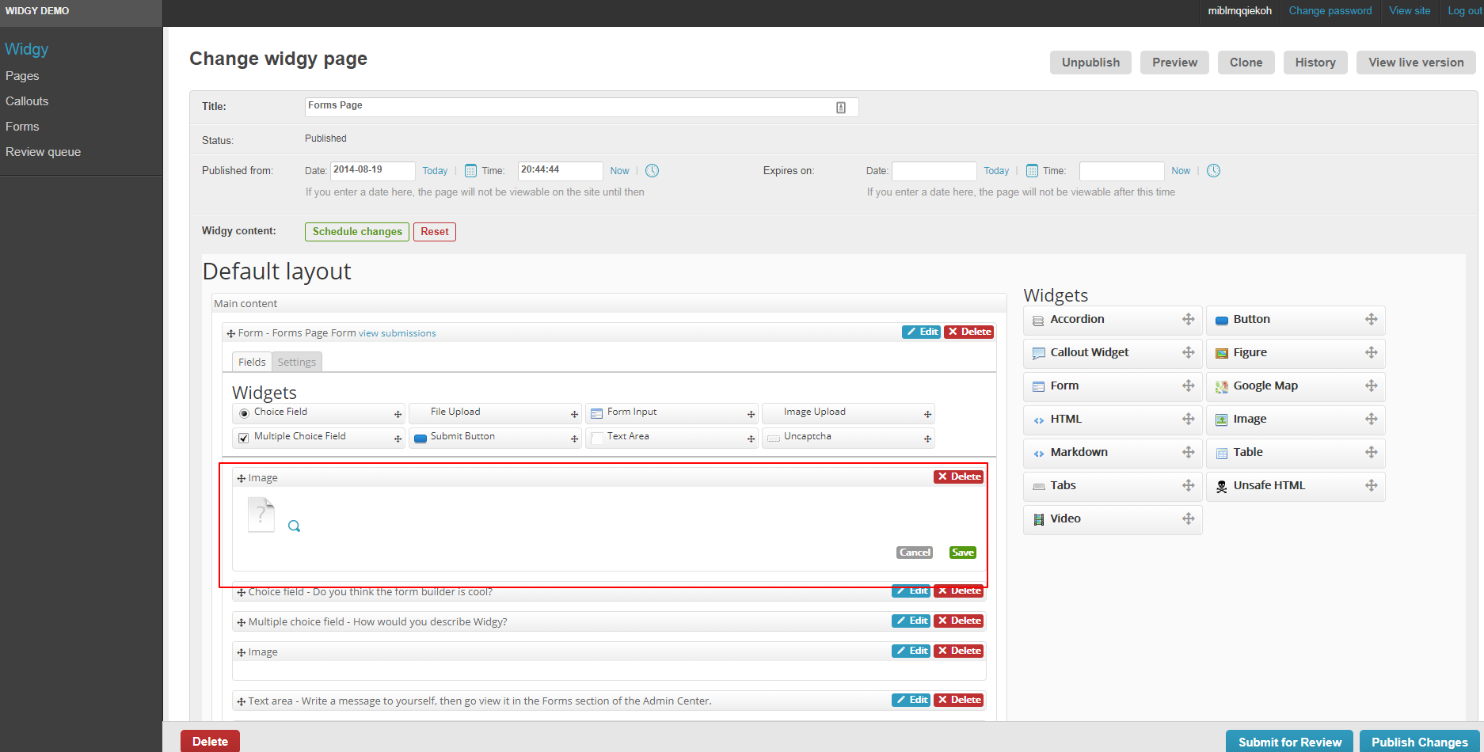Select the Google Map widget icon
This screenshot has width=1484, height=752.
[x=1220, y=386]
